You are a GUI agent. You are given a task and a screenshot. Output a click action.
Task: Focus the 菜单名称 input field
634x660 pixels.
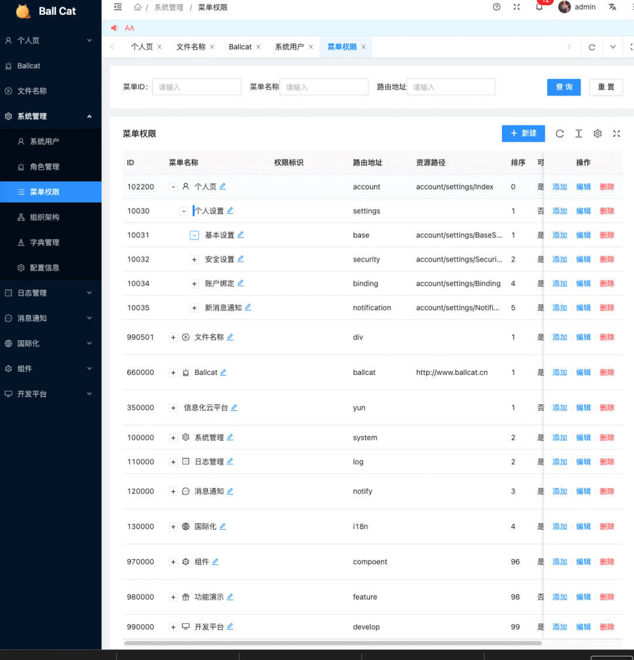tap(324, 87)
